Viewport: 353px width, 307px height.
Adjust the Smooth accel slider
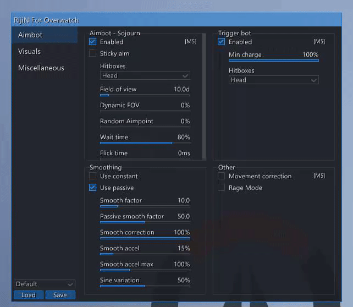[x=145, y=254]
